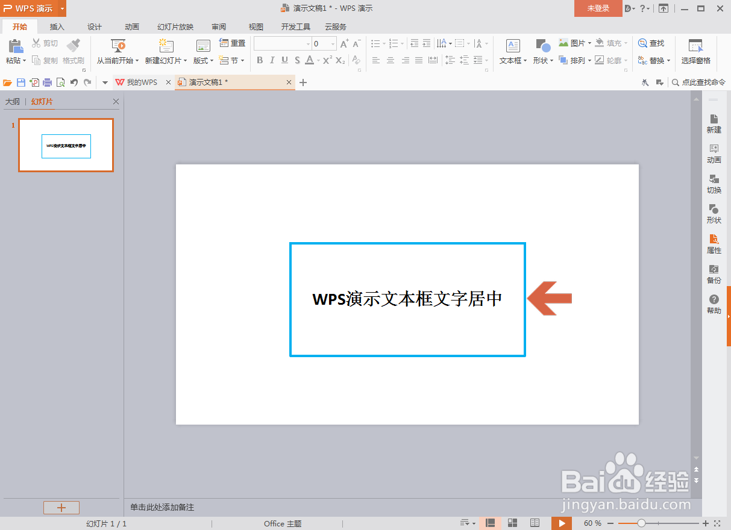Viewport: 731px width, 530px height.
Task: Click the Decrease Indent icon
Action: pyautogui.click(x=414, y=43)
